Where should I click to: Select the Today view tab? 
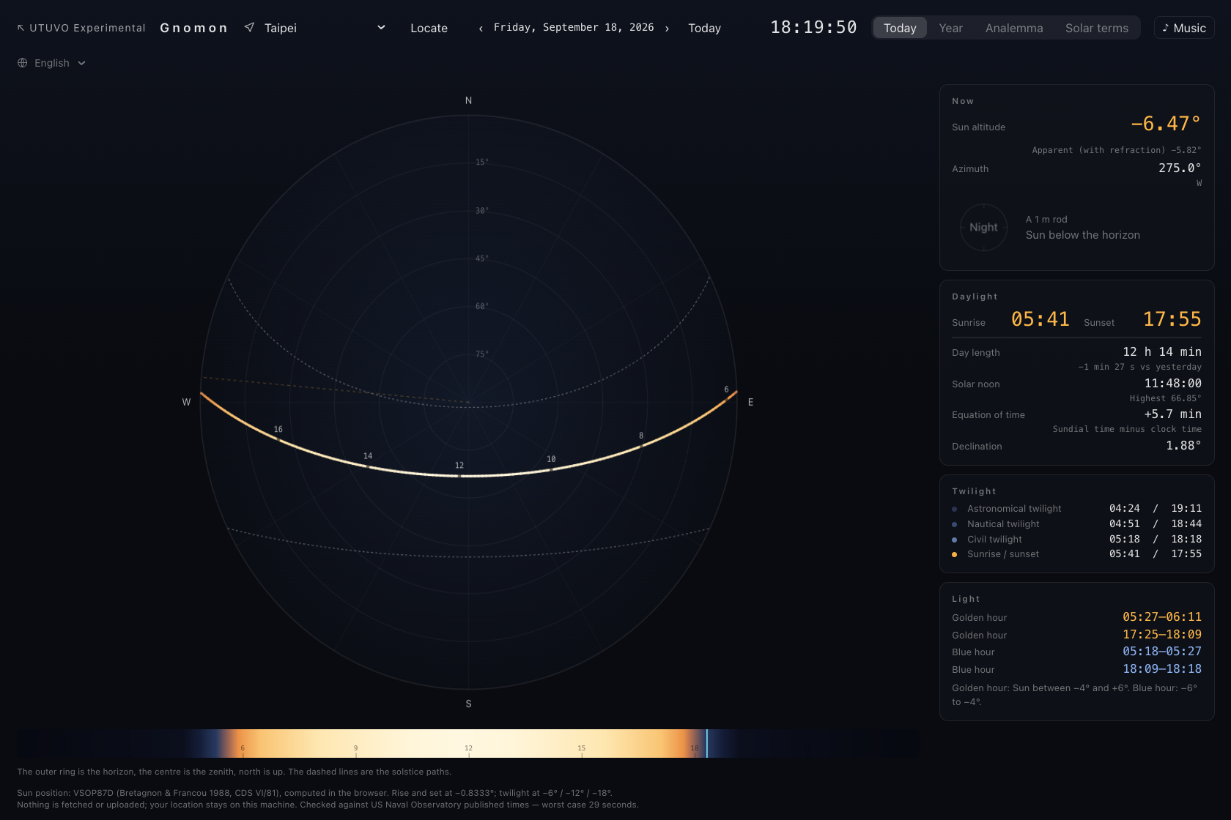pos(900,28)
